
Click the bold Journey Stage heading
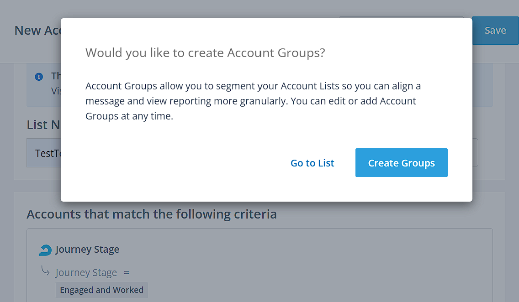[x=87, y=250]
